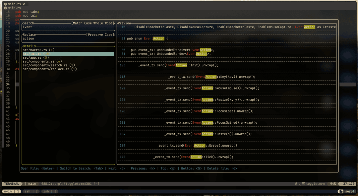
Task: Click the Open File: <Enter> hint
Action: coord(38,168)
